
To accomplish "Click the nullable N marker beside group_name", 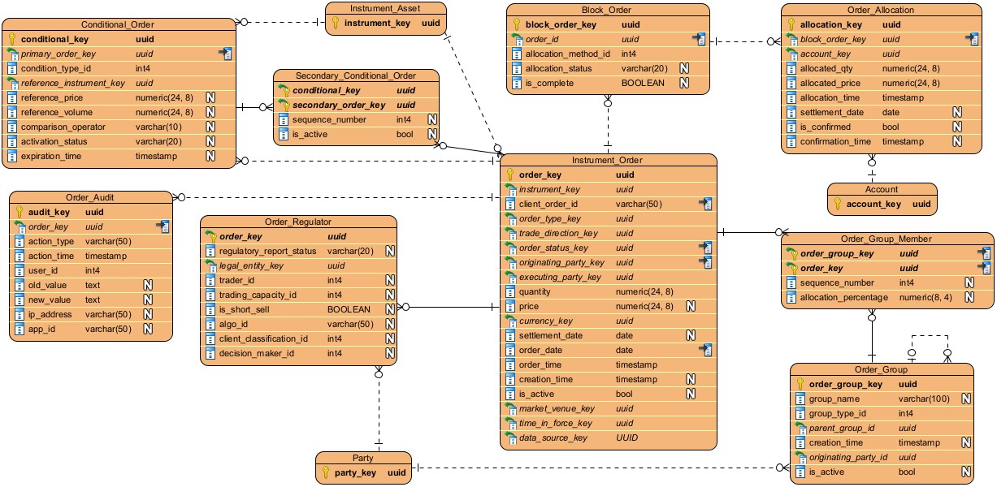I will coord(966,399).
